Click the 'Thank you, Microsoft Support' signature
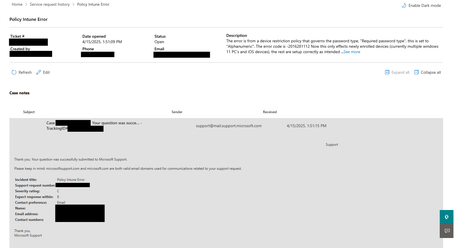 coord(28,233)
